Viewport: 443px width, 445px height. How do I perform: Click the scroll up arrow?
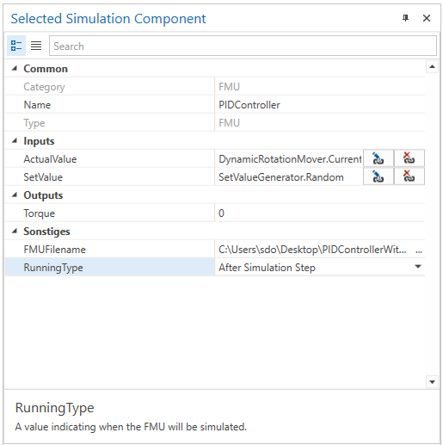[x=432, y=67]
